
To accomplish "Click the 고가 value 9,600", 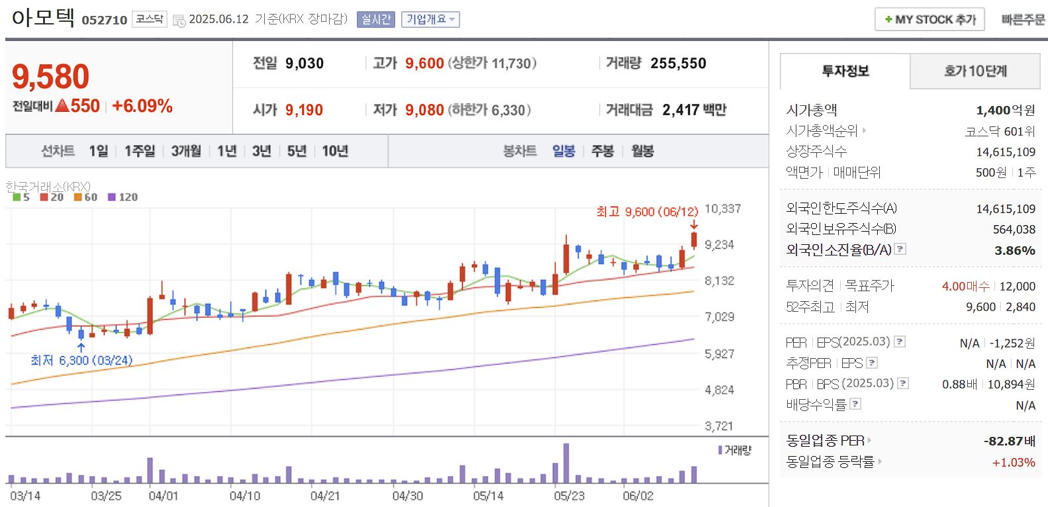I will [x=424, y=64].
